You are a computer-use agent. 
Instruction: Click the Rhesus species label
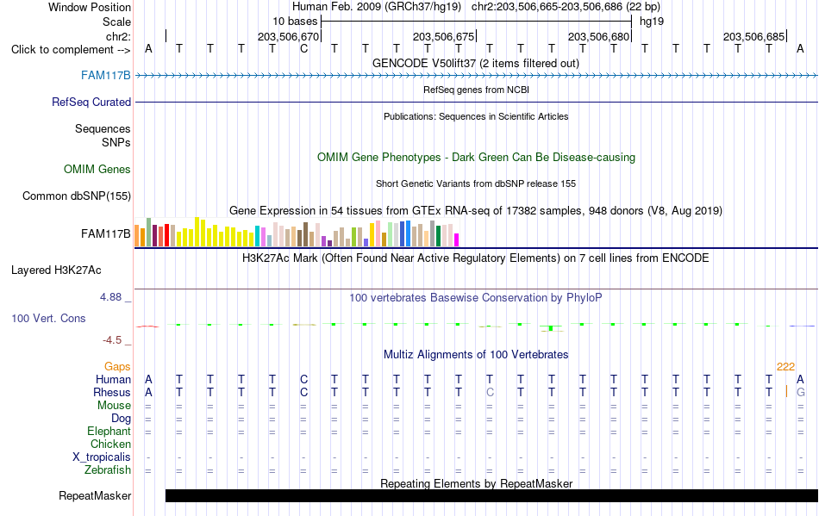pos(112,392)
